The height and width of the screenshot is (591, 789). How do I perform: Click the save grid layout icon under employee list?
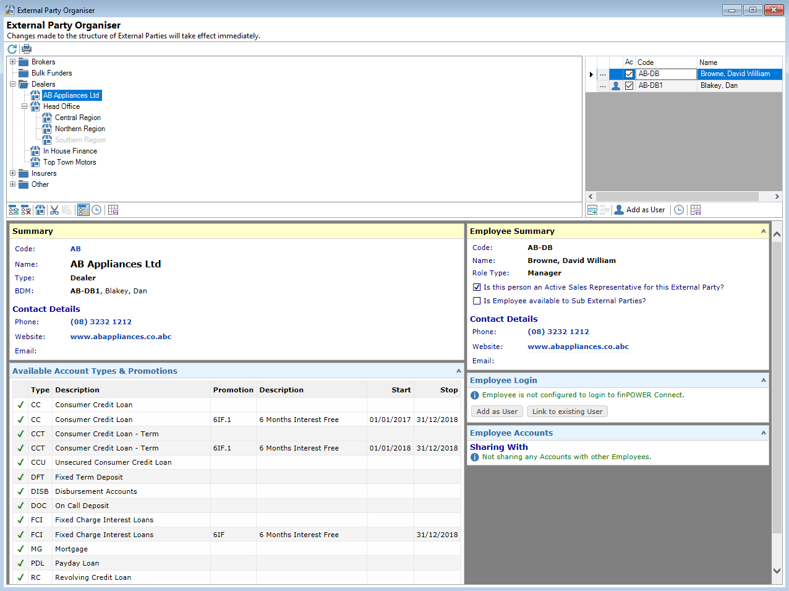click(x=696, y=210)
